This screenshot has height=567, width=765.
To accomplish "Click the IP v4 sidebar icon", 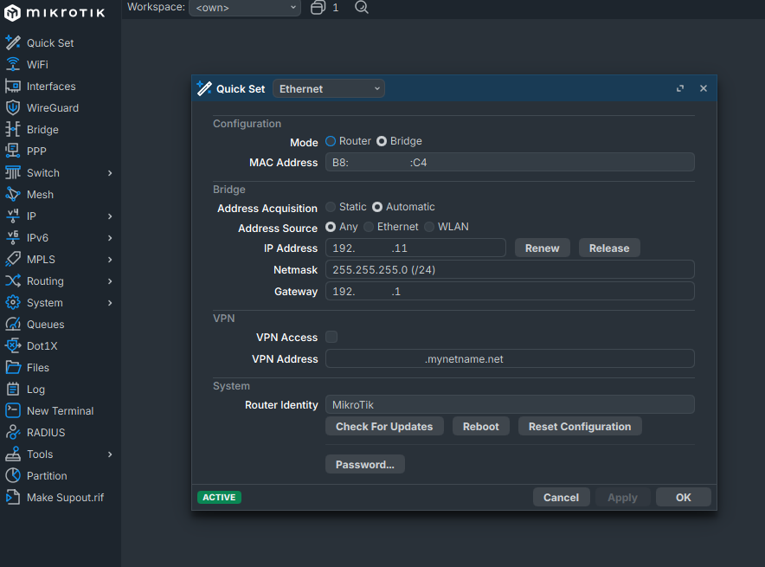I will (x=13, y=216).
